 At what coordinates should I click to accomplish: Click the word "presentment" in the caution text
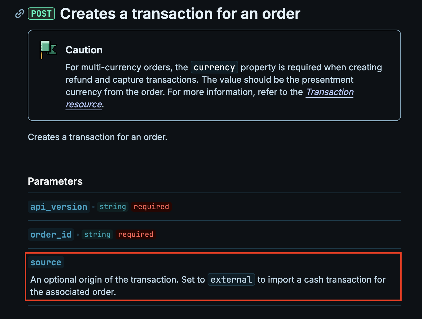[327, 80]
